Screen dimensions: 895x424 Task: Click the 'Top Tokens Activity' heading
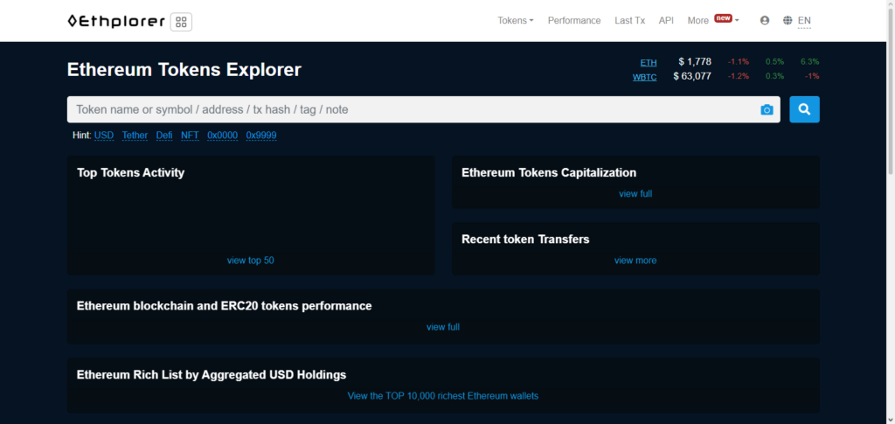(131, 173)
